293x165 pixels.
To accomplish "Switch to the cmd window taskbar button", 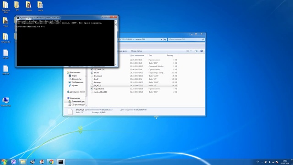I will (61, 162).
